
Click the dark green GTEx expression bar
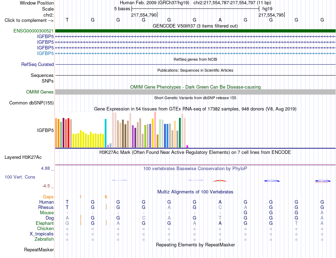point(180,133)
